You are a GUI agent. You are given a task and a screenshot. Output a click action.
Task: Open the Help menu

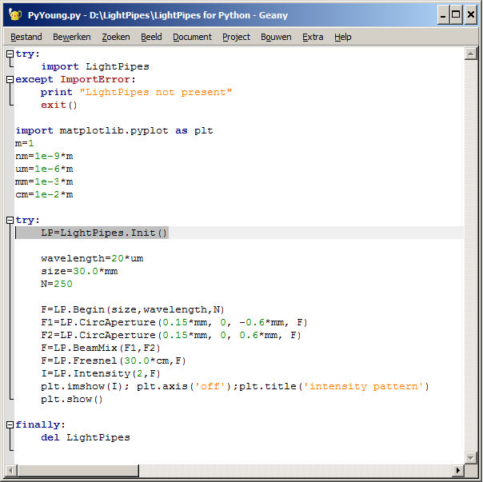click(x=343, y=37)
